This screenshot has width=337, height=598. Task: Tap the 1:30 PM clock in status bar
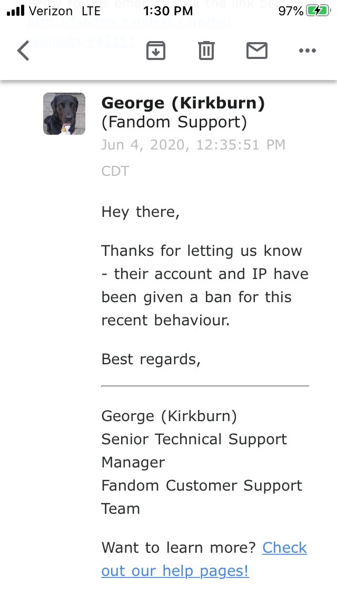[168, 11]
